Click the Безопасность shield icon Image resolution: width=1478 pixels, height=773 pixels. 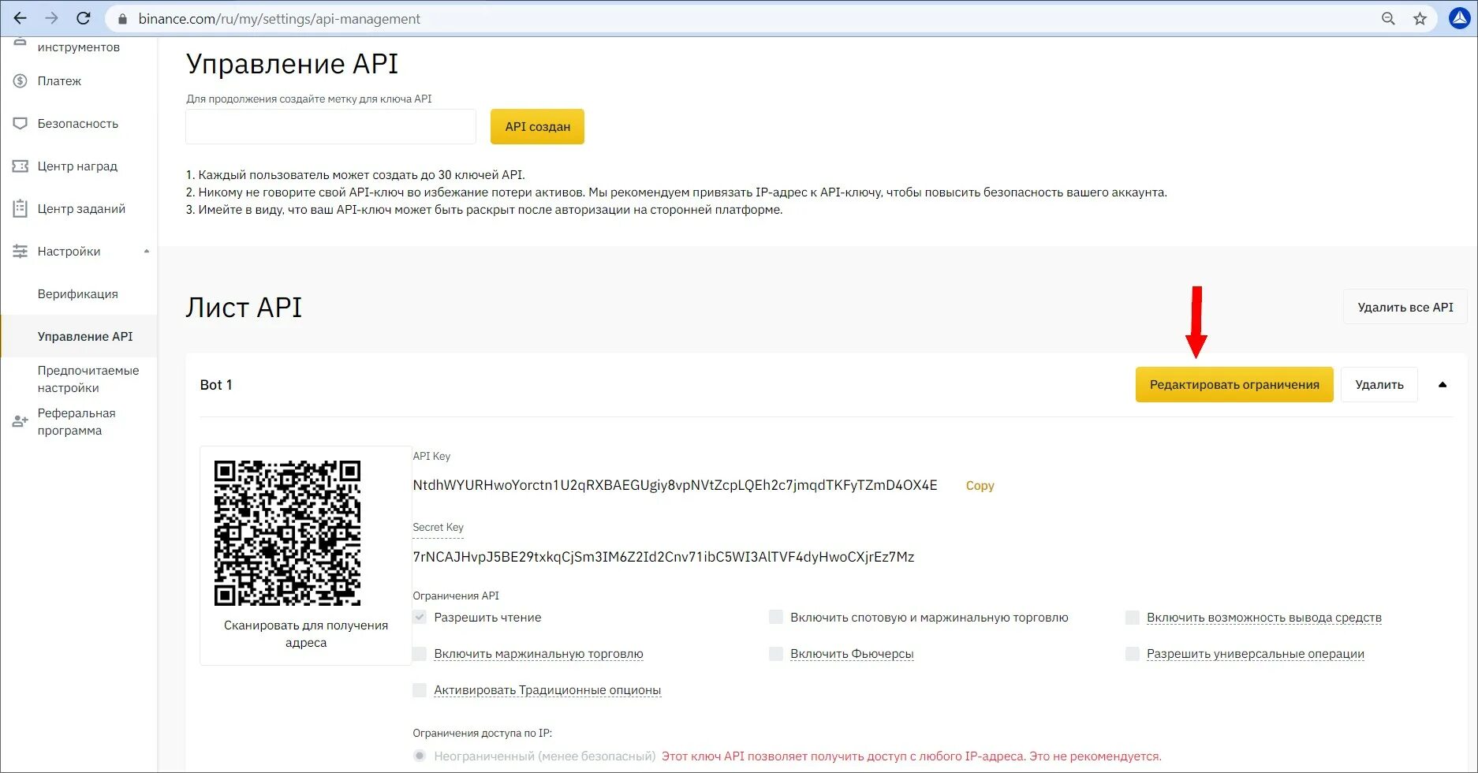[x=21, y=123]
